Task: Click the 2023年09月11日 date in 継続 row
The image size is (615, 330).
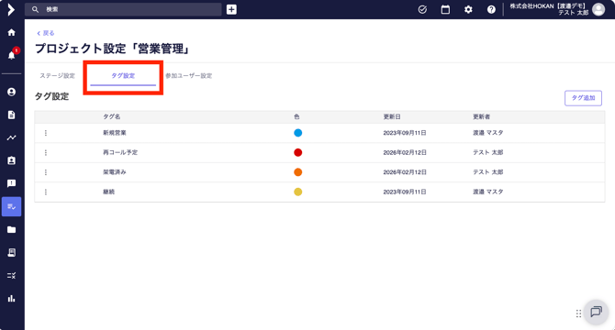Action: tap(405, 192)
